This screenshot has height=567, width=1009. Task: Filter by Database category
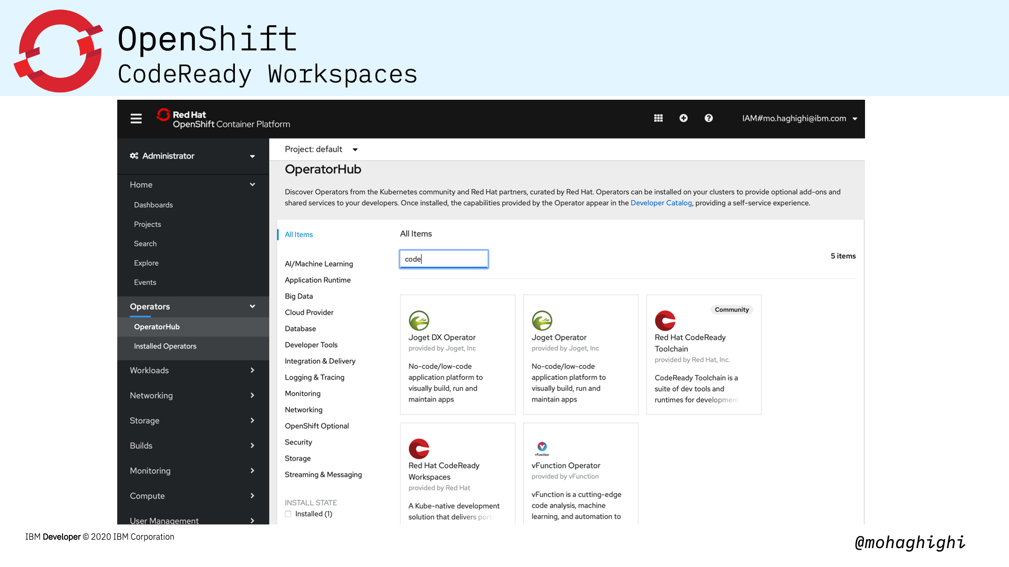pos(301,329)
